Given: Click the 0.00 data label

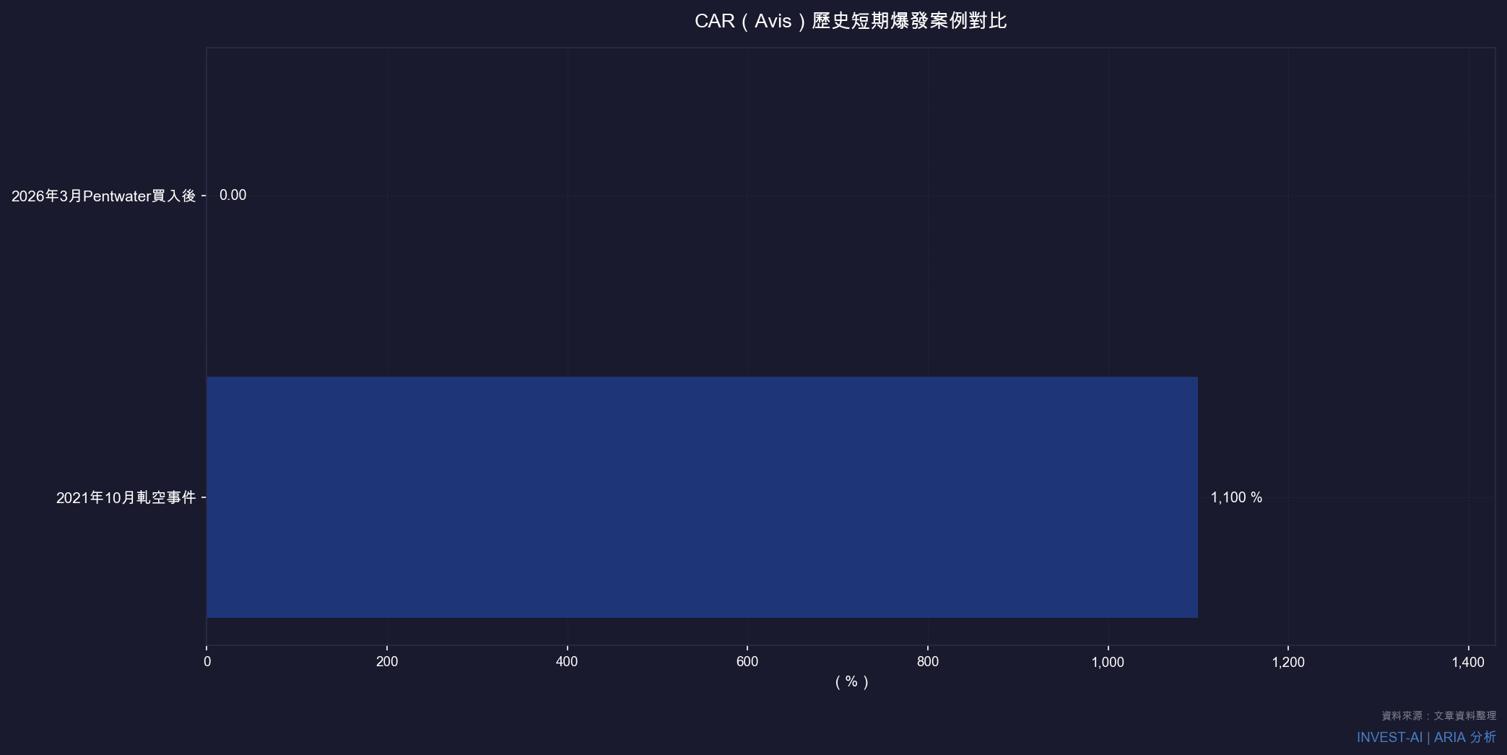Looking at the screenshot, I should pyautogui.click(x=233, y=194).
